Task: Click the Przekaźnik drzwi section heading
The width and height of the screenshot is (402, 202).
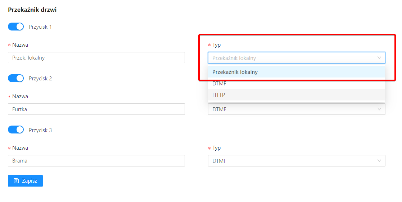Action: point(32,10)
